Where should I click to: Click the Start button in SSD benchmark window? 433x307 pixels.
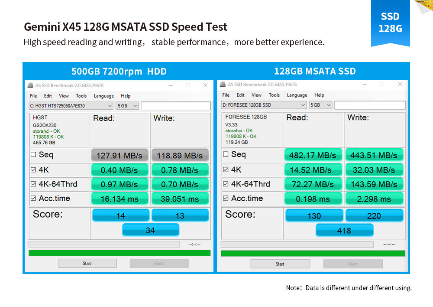pyautogui.click(x=280, y=264)
